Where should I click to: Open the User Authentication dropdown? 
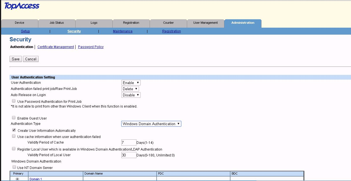131,83
